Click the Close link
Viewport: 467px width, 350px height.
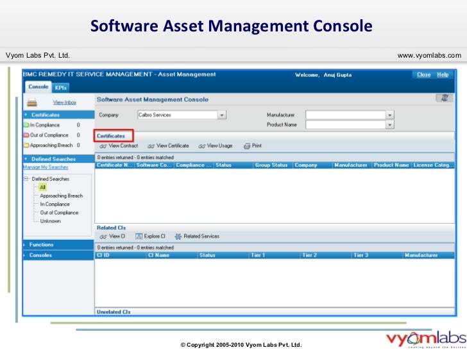point(424,75)
